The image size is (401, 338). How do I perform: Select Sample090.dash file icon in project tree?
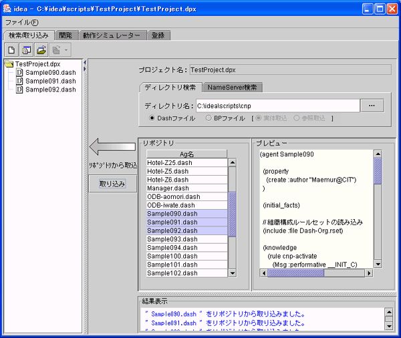point(19,72)
